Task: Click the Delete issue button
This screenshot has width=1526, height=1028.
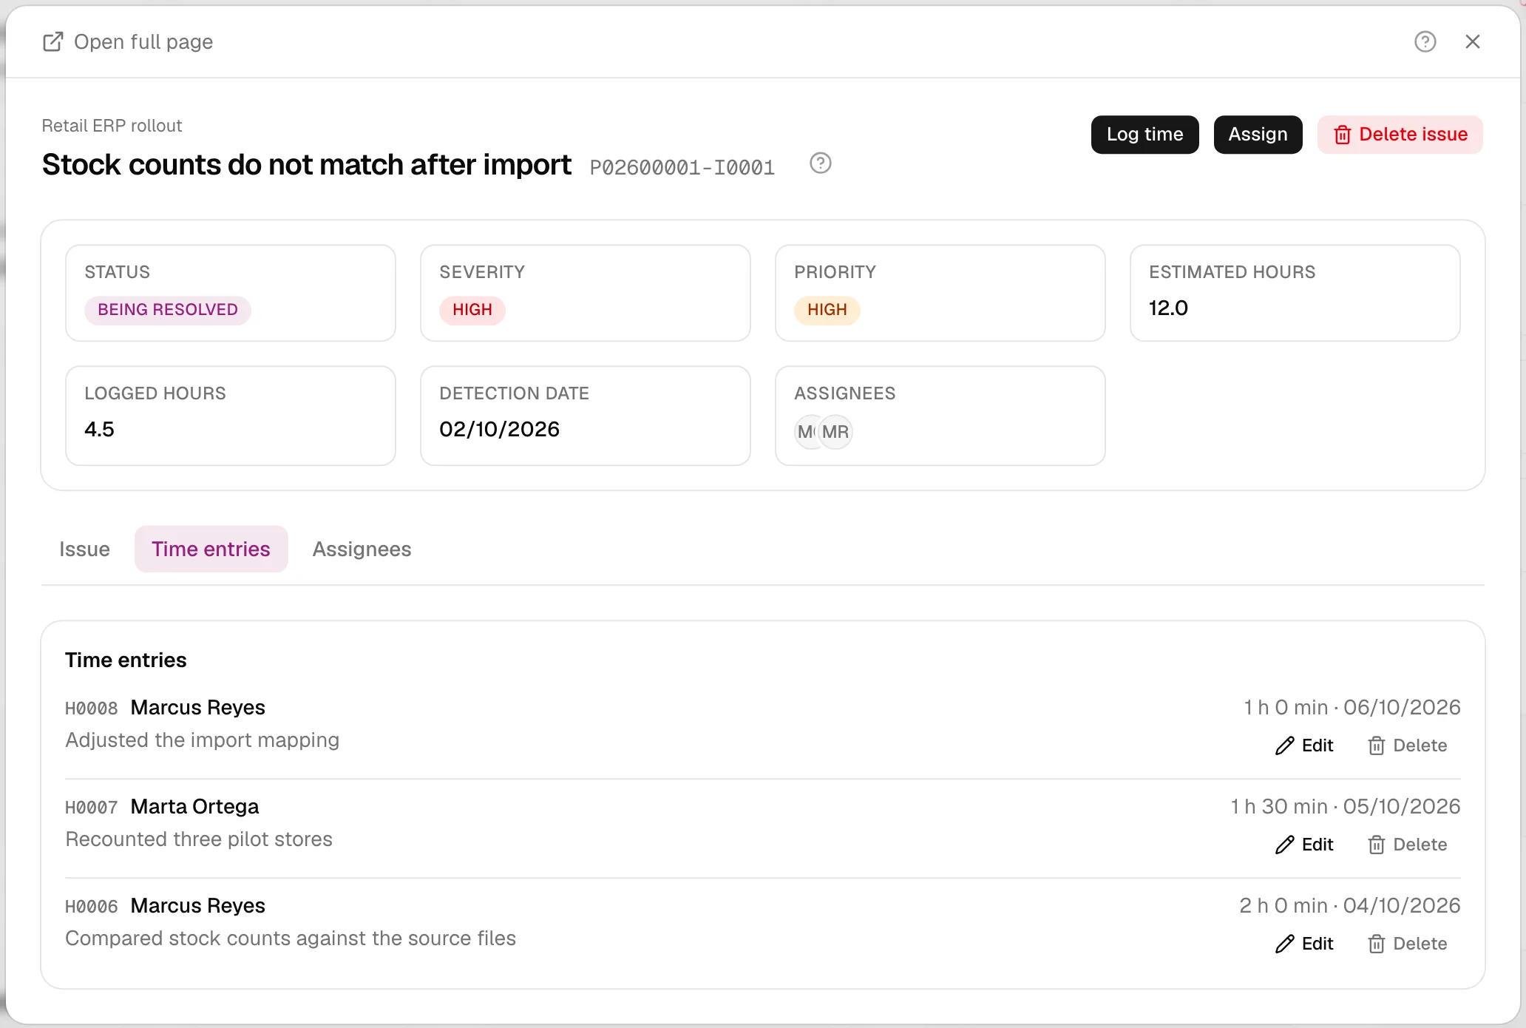Action: point(1400,135)
